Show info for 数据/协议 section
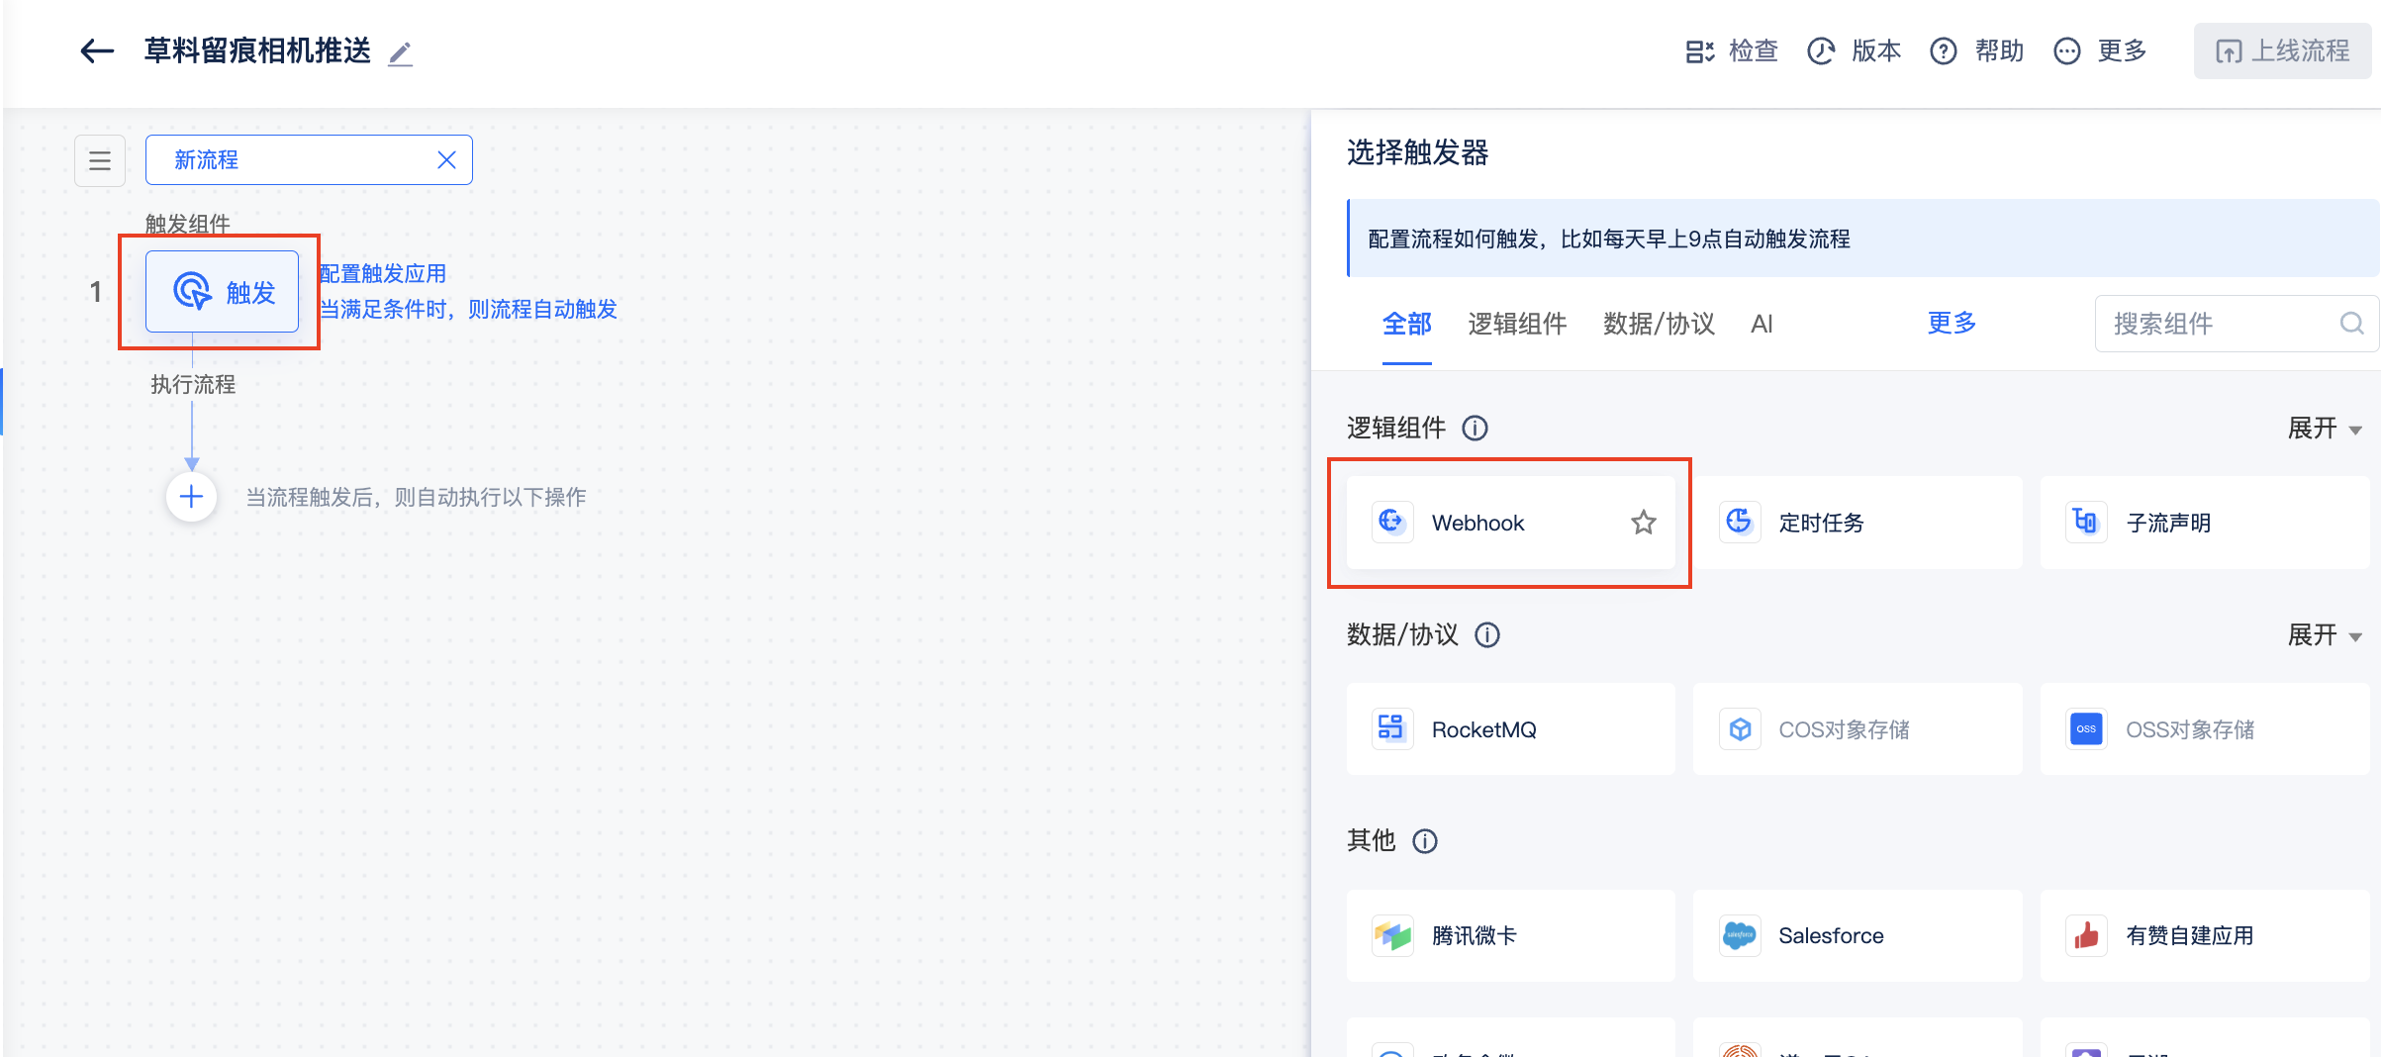Image resolution: width=2381 pixels, height=1057 pixels. pos(1487,635)
